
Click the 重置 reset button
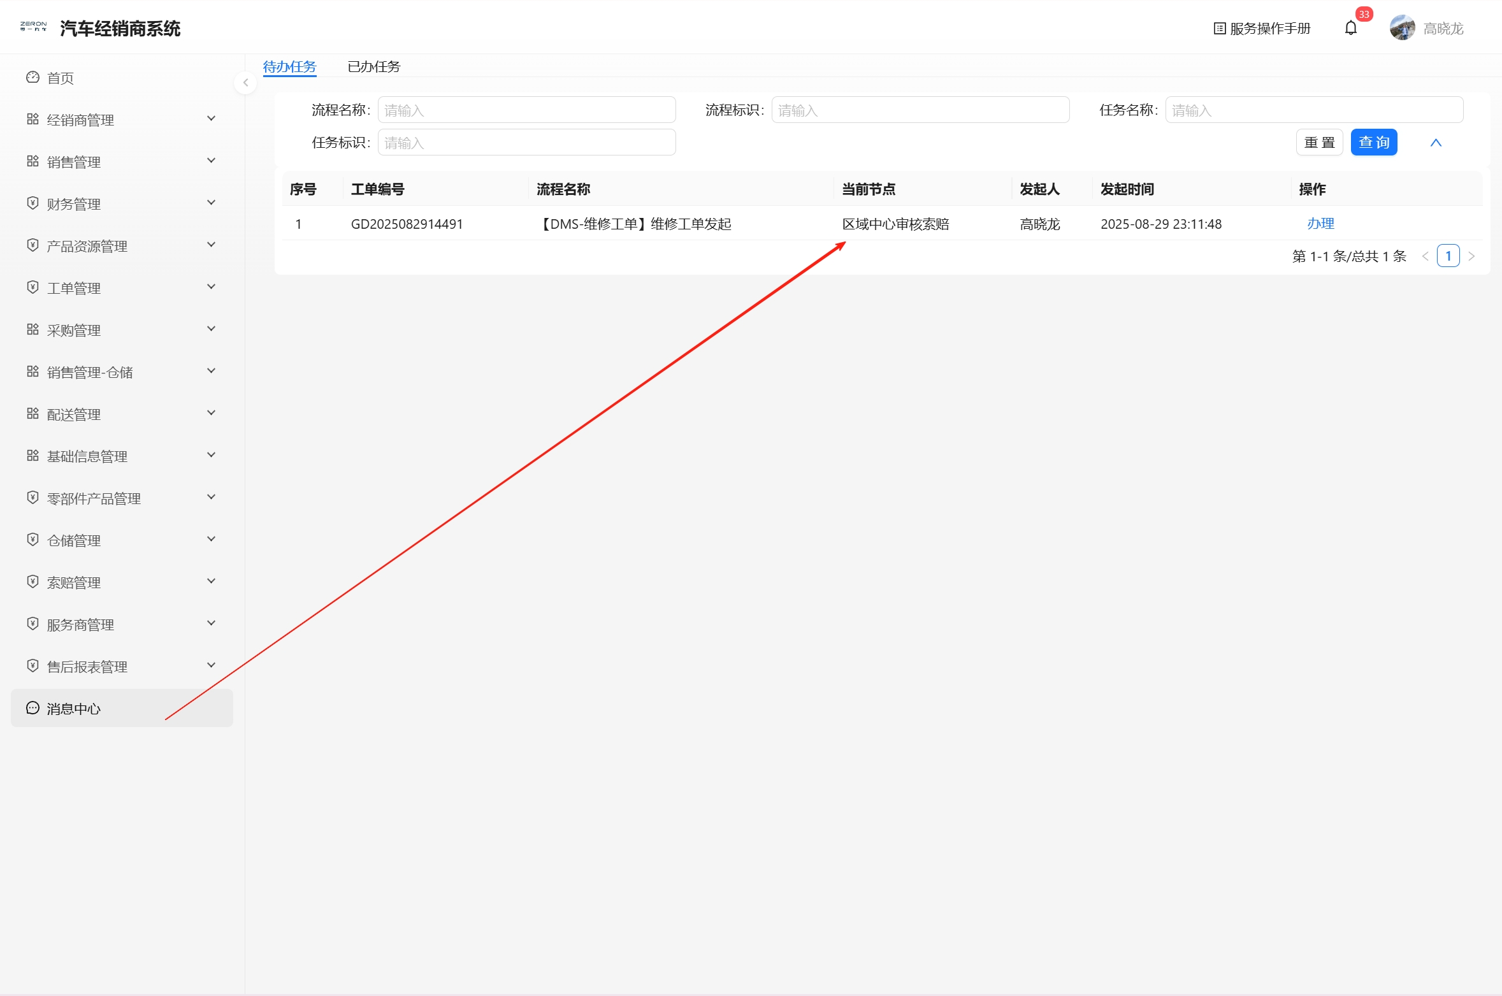point(1319,142)
